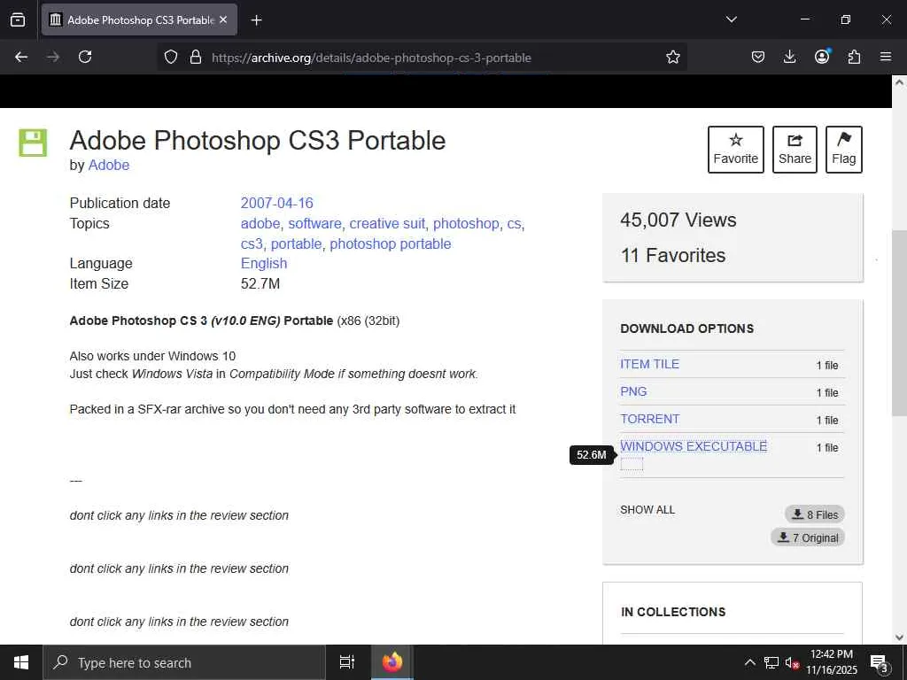
Task: Open Firefox View tabs overview icon
Action: pyautogui.click(x=18, y=19)
